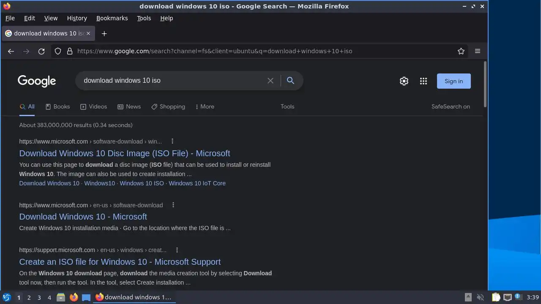The image size is (541, 304).
Task: Open Create an ISO file result
Action: 120,262
